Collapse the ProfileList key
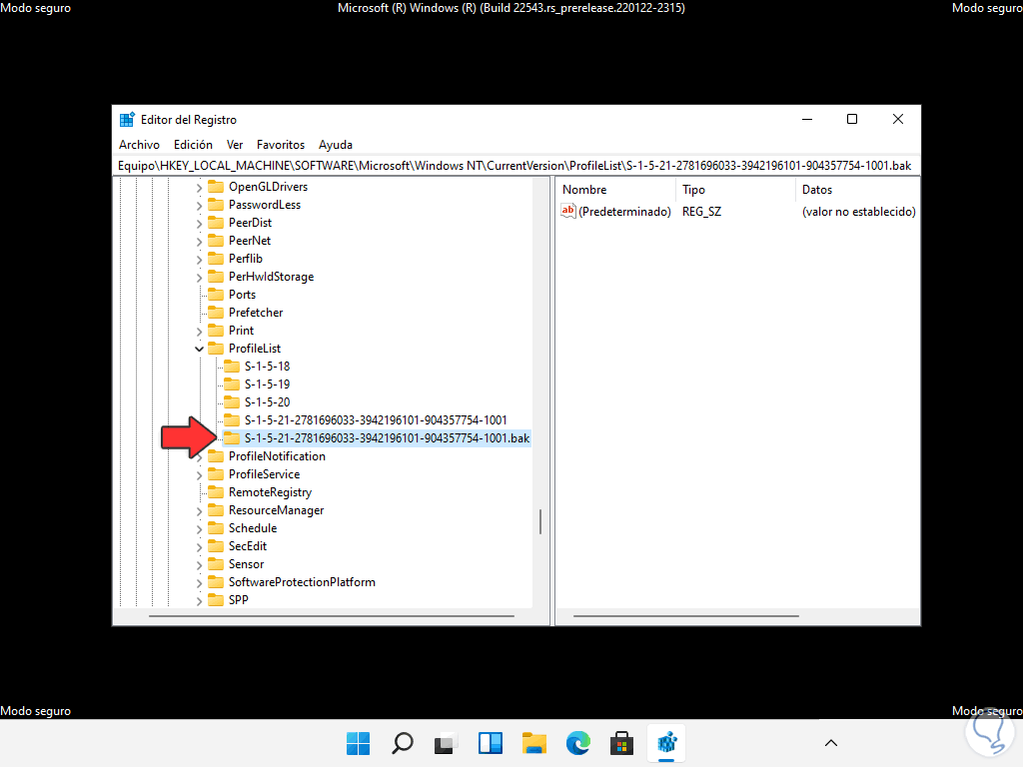 coord(200,349)
